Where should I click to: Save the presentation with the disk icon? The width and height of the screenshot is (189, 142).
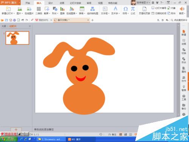6,20
